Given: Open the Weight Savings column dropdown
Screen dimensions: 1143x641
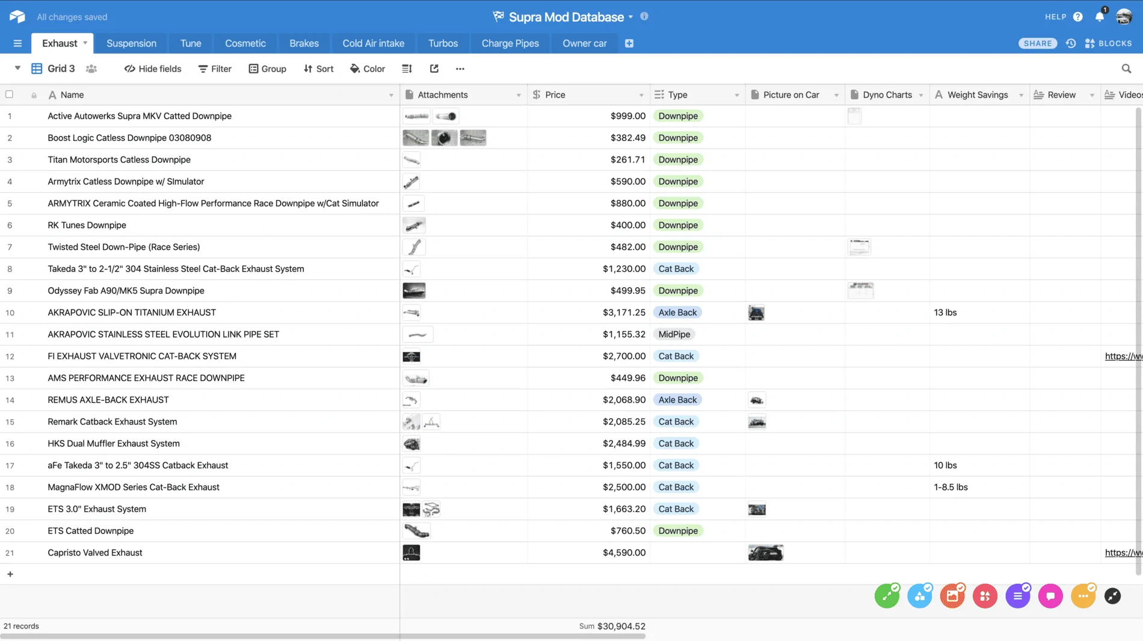Looking at the screenshot, I should coord(1021,95).
